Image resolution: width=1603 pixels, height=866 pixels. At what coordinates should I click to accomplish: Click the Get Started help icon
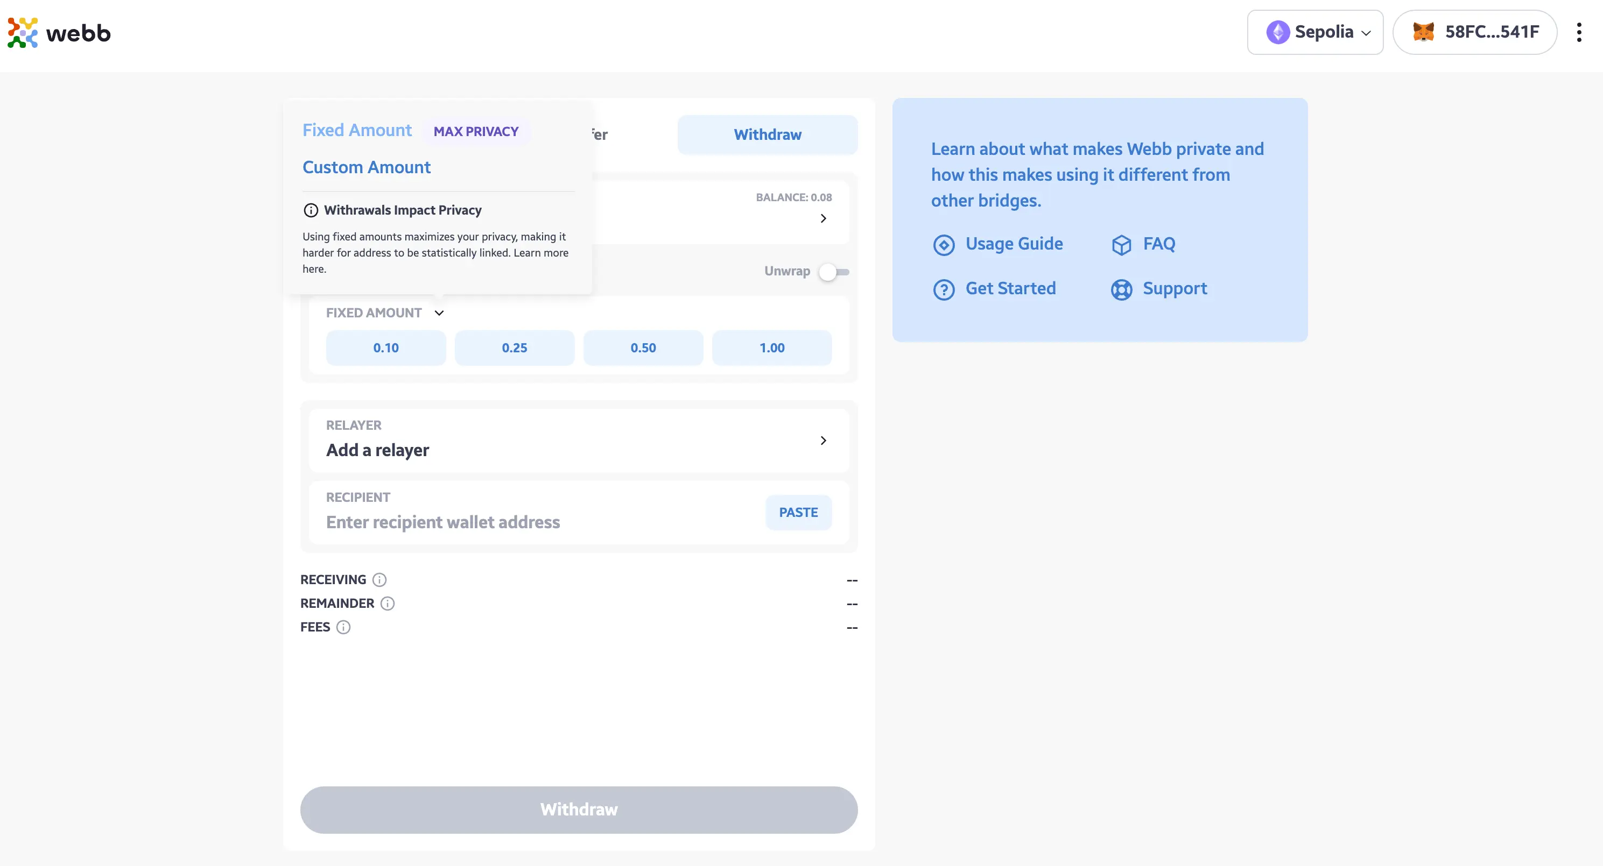944,288
